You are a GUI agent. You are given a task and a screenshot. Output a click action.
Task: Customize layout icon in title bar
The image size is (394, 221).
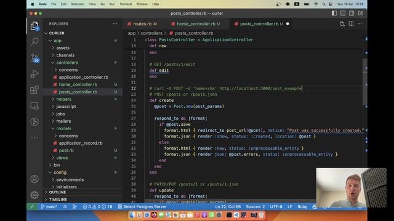(360, 14)
